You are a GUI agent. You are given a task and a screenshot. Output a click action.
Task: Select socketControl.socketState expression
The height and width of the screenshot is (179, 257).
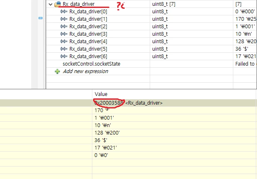point(91,64)
